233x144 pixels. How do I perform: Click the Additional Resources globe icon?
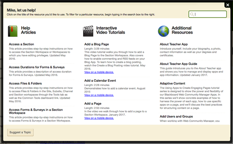pyautogui.click(x=163, y=31)
